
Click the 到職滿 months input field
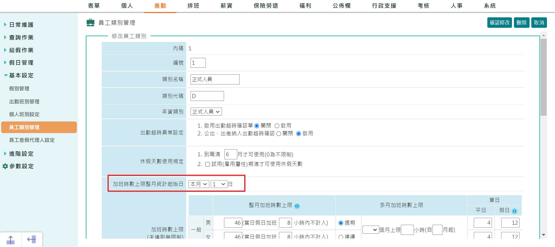[x=231, y=154]
